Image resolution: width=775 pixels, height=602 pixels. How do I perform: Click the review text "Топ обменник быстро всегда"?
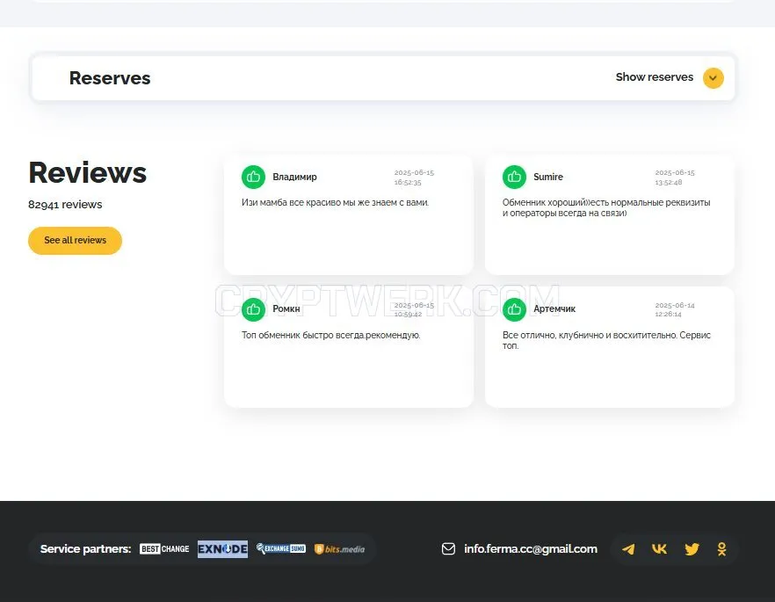click(x=331, y=335)
